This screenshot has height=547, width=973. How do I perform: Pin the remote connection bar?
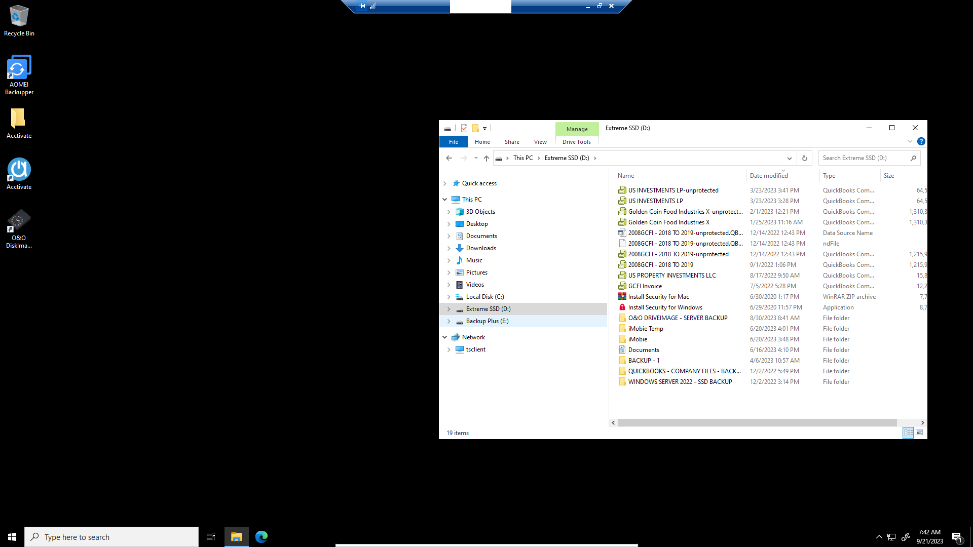(x=362, y=6)
